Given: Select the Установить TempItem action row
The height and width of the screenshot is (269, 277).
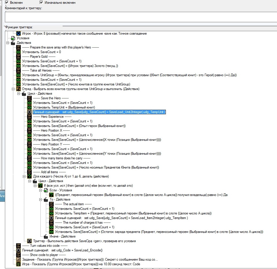Looking at the screenshot, I should (x=133, y=213).
